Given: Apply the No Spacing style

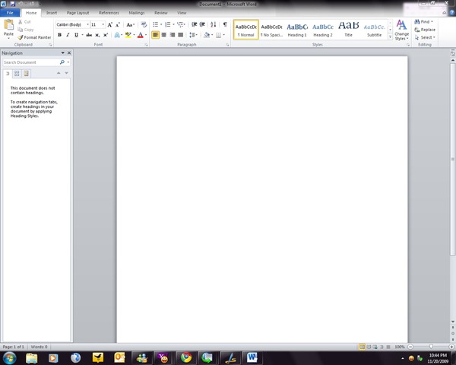Looking at the screenshot, I should [271, 30].
